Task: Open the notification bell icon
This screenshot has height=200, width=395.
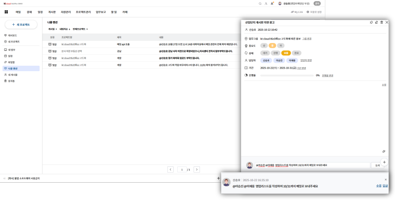Action: click(273, 3)
